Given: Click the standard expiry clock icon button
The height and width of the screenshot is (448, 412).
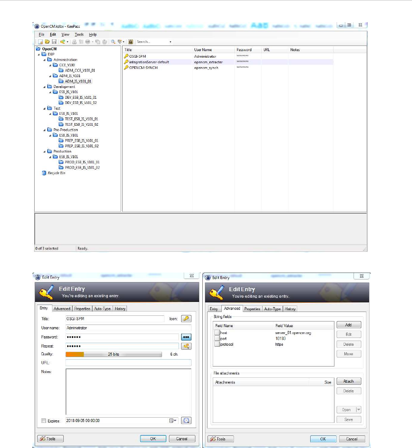Looking at the screenshot, I should 186,421.
